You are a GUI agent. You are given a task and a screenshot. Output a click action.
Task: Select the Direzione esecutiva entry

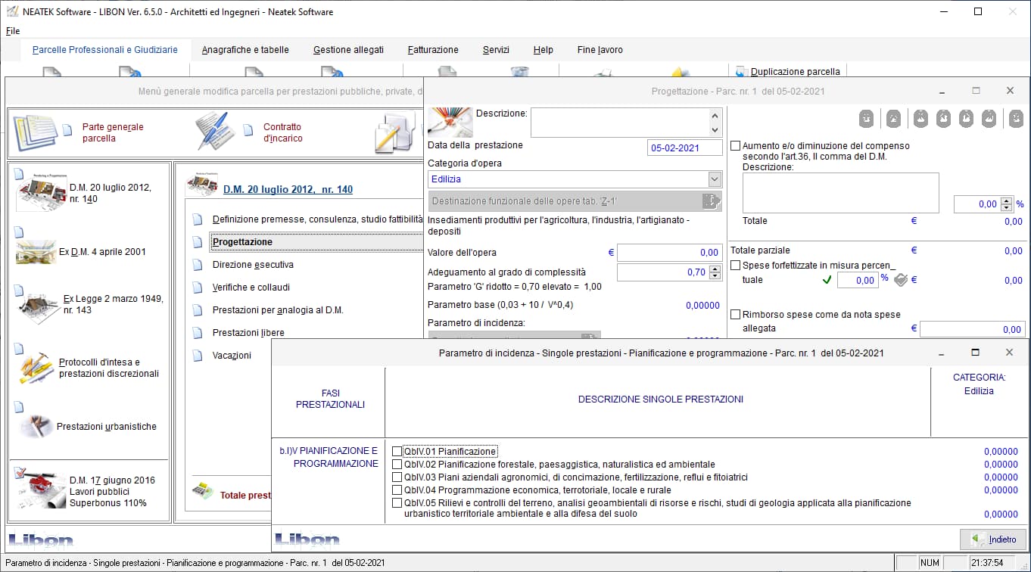[x=253, y=265]
